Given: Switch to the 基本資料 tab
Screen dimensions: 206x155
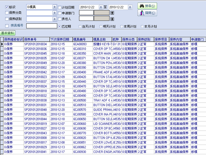Looking at the screenshot, I should [x=8, y=33].
